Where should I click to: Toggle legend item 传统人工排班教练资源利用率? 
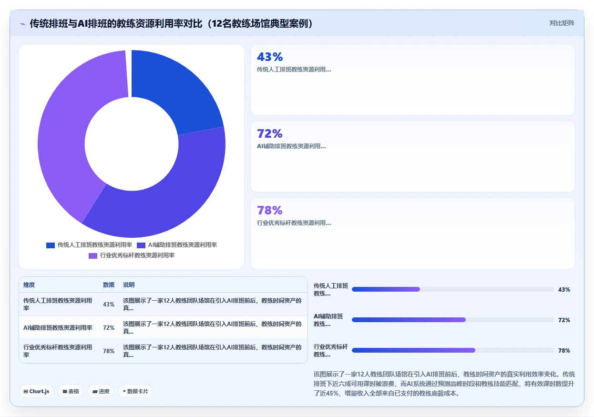pos(89,245)
